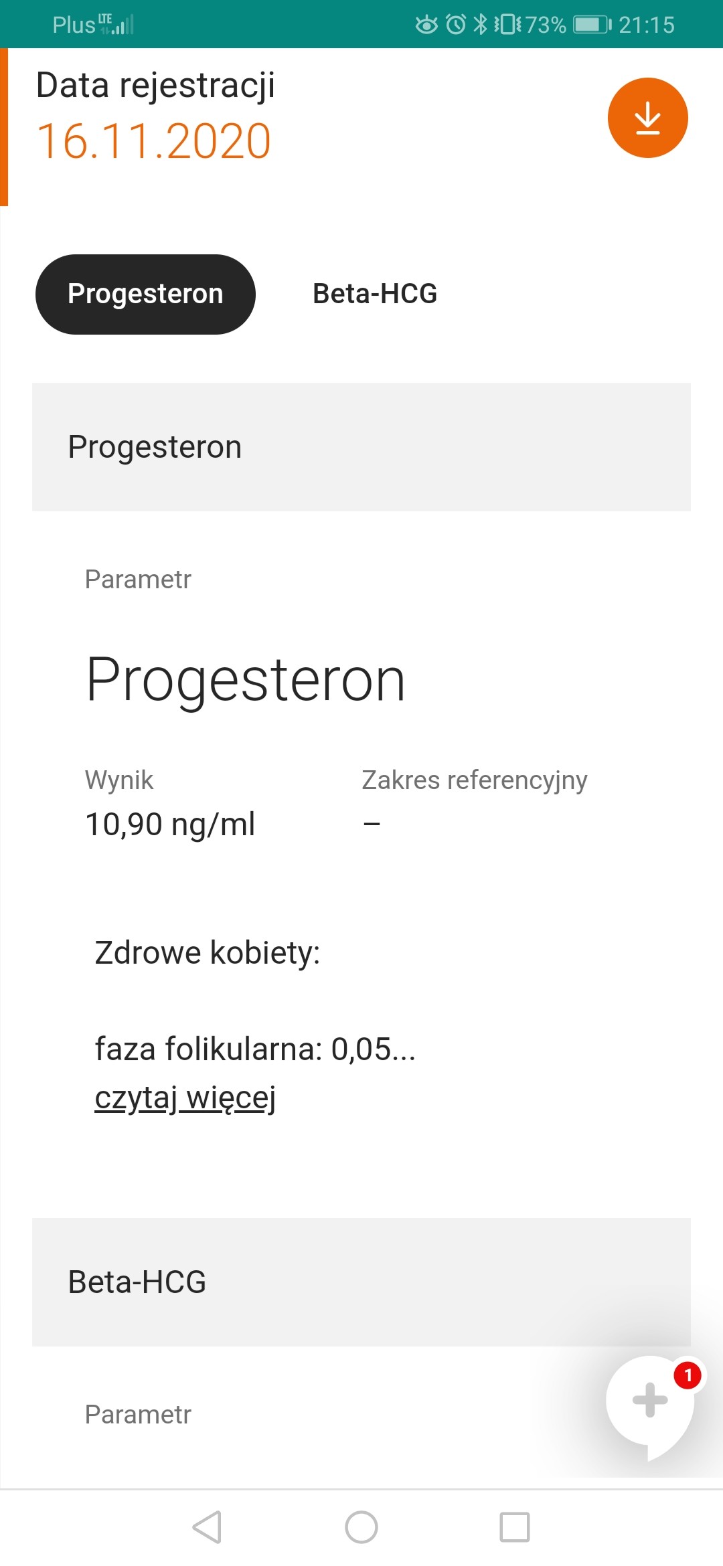Switch to the Beta-HCG tab
The width and height of the screenshot is (723, 1566).
coord(375,294)
